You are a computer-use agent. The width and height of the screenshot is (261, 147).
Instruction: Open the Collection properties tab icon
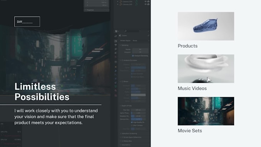(116, 62)
